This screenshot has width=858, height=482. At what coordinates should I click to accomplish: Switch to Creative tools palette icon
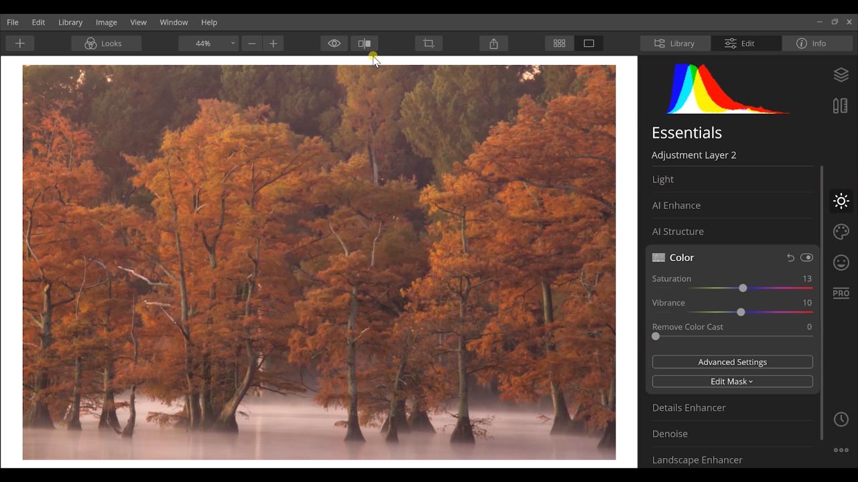[841, 232]
